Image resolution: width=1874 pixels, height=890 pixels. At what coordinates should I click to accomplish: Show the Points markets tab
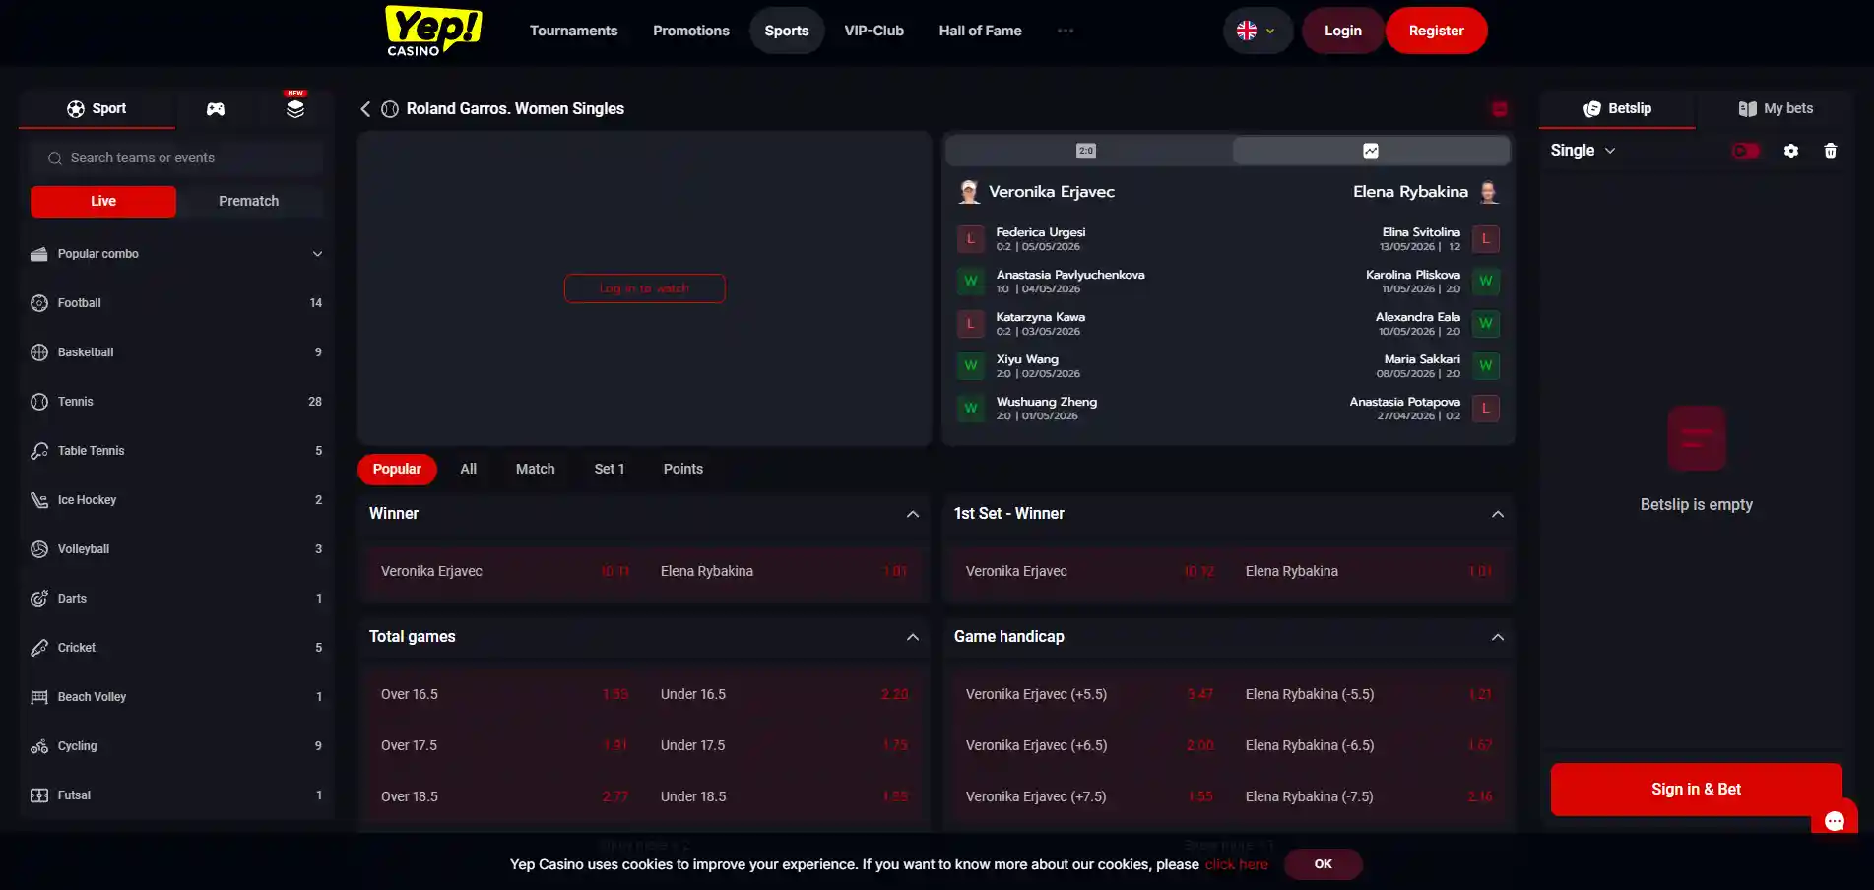pos(683,470)
